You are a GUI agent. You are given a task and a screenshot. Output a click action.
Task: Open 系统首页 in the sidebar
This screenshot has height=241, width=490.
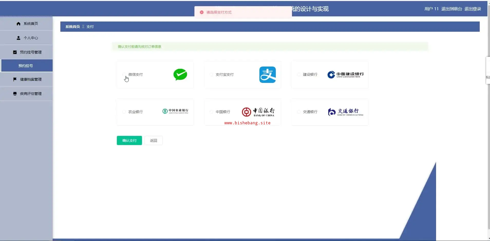pos(26,24)
